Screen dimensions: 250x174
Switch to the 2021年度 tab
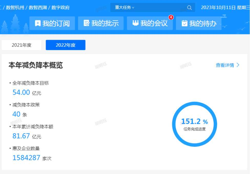22,45
